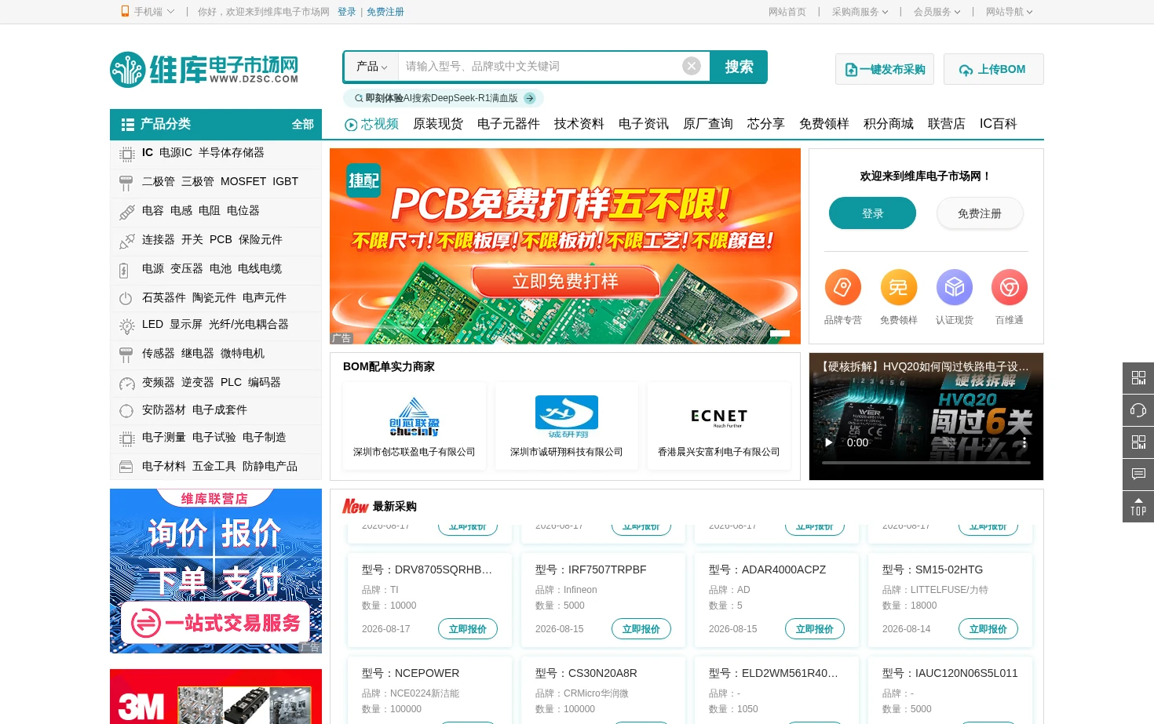Click the teal 登录 button in welcome panel
Image resolution: width=1154 pixels, height=724 pixels.
pyautogui.click(x=872, y=213)
